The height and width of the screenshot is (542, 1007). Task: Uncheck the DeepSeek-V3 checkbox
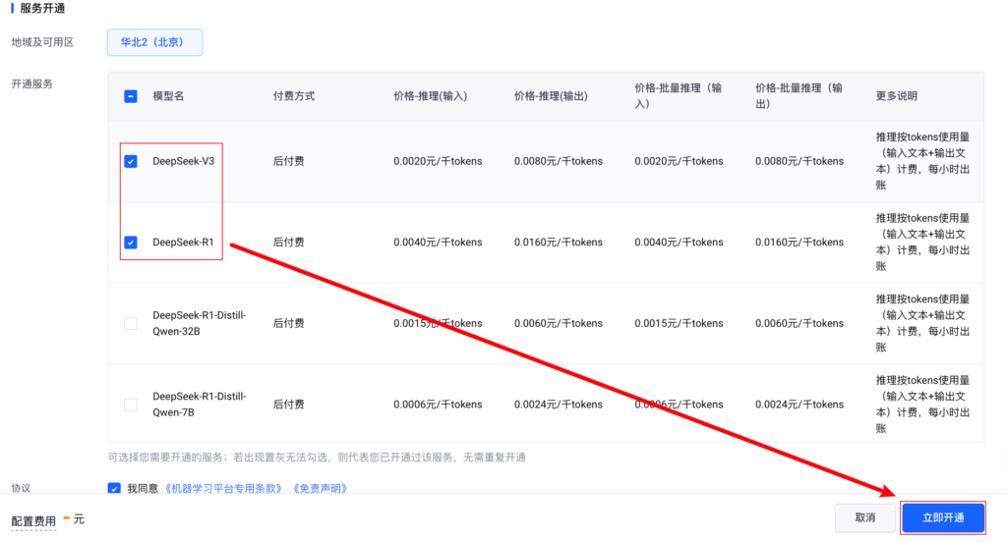(x=131, y=161)
